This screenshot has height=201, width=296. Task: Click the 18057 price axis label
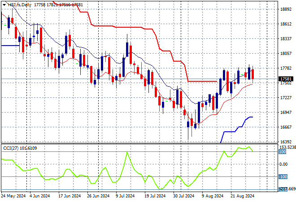(286, 54)
